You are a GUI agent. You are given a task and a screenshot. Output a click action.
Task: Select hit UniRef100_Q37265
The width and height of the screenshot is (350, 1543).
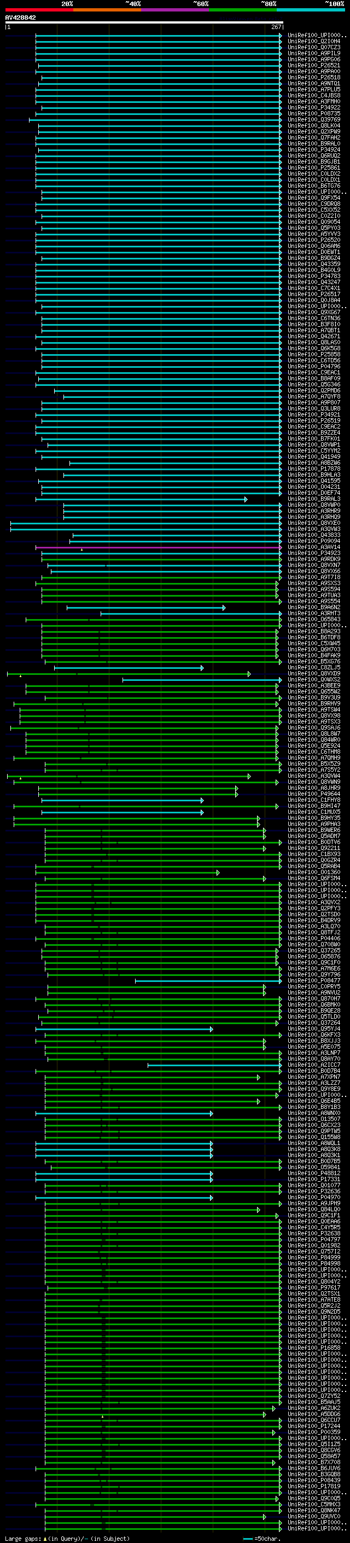[x=314, y=951]
